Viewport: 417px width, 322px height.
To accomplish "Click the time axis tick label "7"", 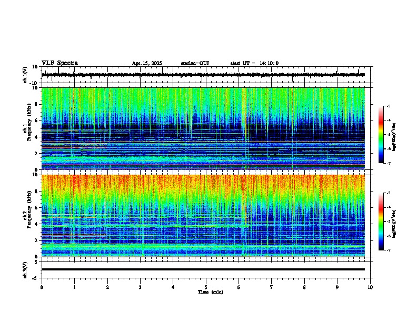I will (x=272, y=287).
